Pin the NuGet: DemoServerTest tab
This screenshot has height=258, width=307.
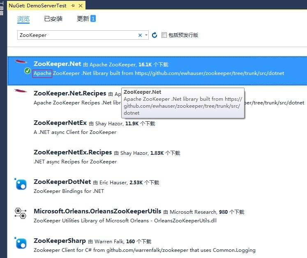(73, 6)
